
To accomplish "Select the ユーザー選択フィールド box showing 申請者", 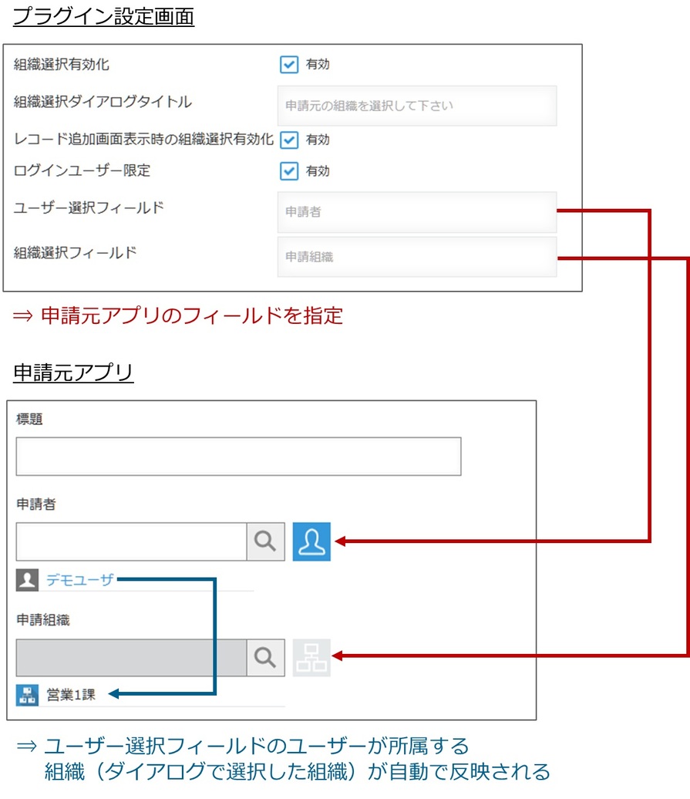I will coord(416,212).
